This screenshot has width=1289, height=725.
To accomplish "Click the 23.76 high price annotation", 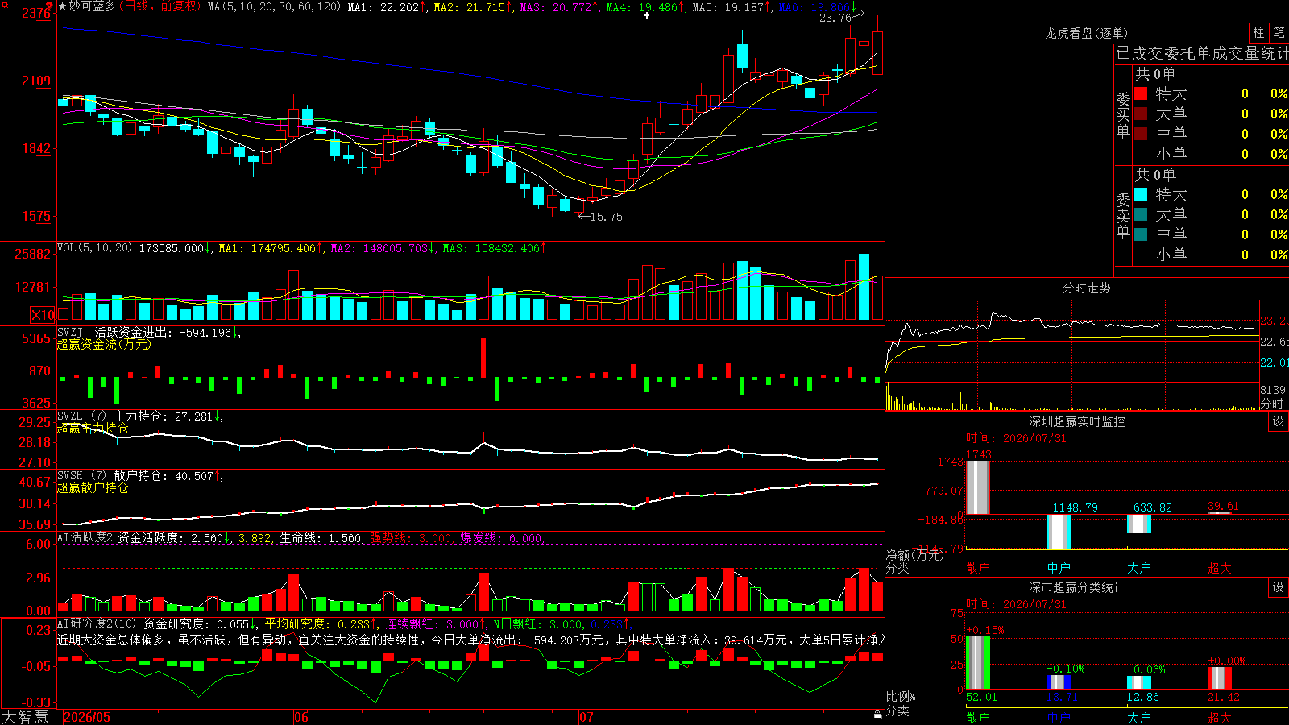I will tap(835, 18).
